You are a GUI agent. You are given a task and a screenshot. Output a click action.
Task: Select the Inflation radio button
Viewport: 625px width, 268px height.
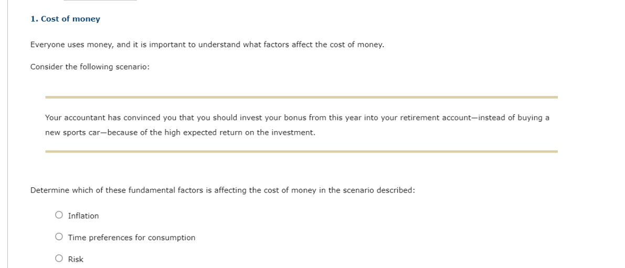[59, 216]
